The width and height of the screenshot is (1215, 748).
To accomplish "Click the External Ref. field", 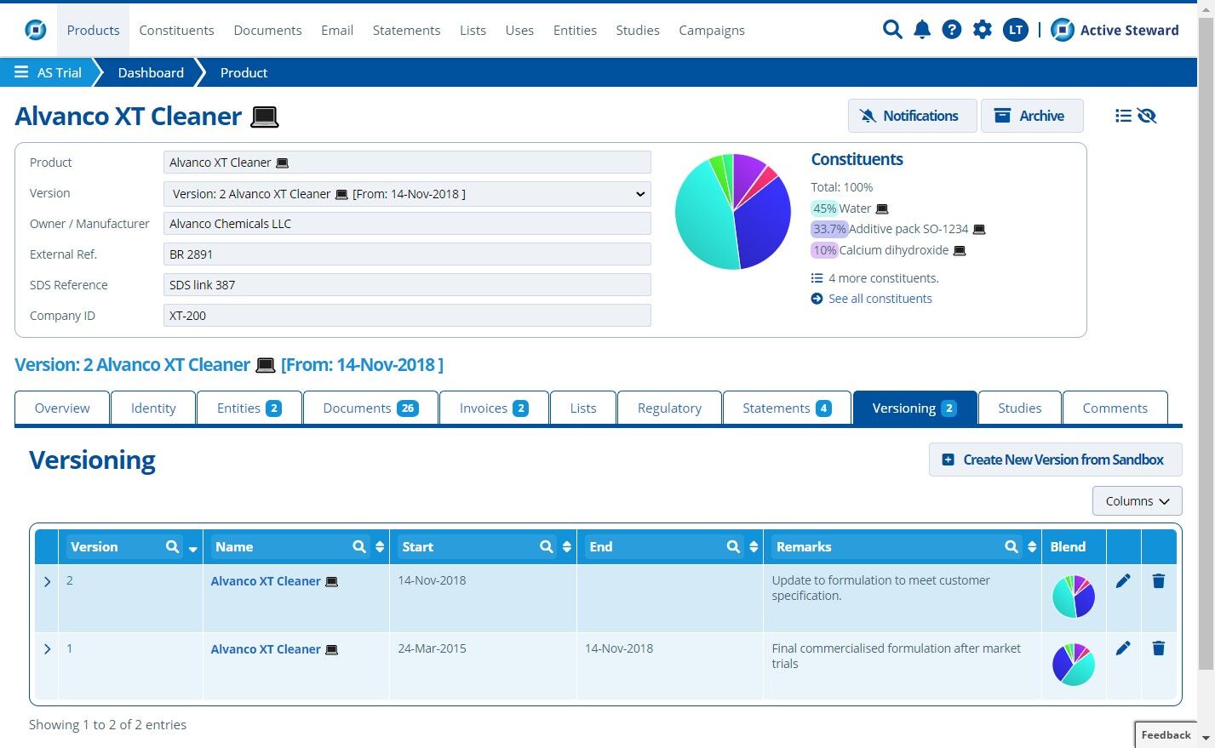I will pos(407,254).
